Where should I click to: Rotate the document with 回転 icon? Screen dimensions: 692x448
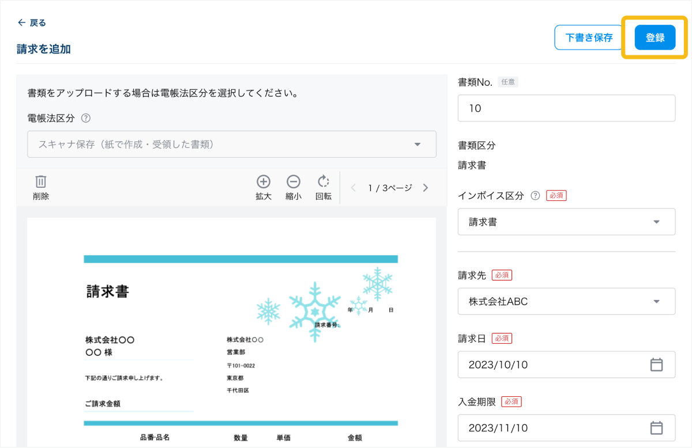(324, 182)
